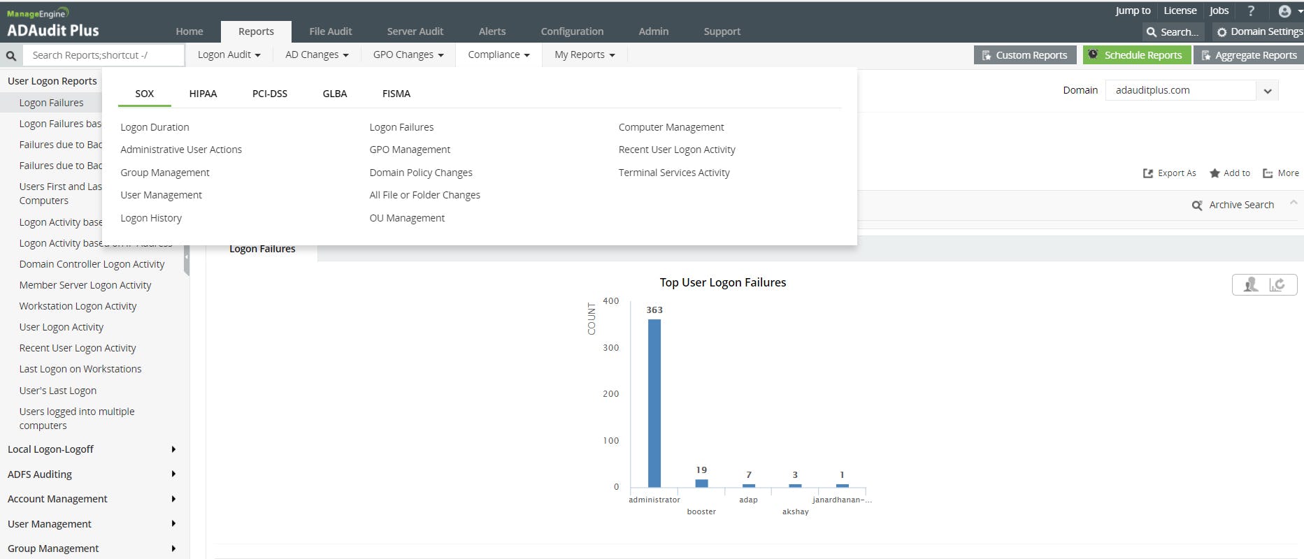Open the GPO Changes dropdown
1304x559 pixels.
[408, 55]
